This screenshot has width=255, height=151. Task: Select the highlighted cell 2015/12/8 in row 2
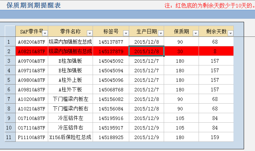click(146, 51)
